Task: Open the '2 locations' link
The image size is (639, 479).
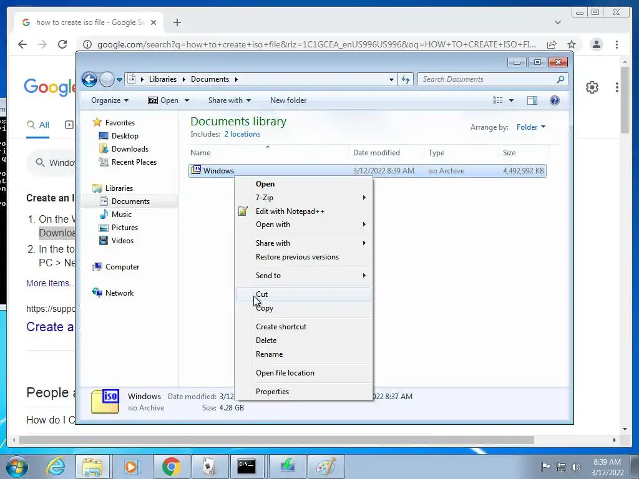Action: 242,134
